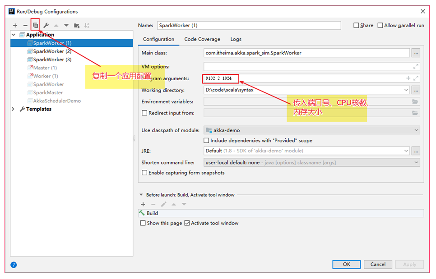Add a Before launch task

click(143, 204)
